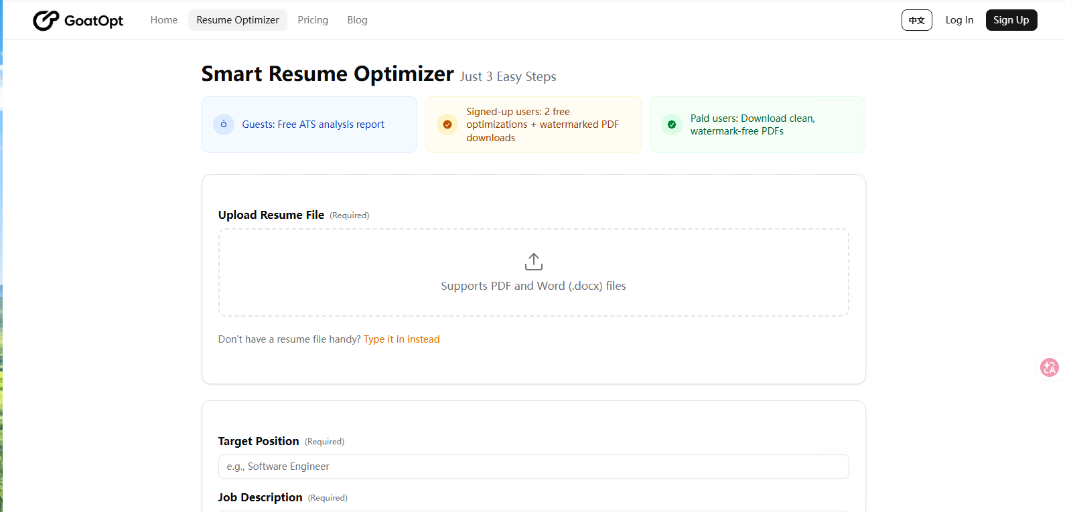This screenshot has height=512, width=1065.
Task: Open the Home menu item
Action: (x=164, y=20)
